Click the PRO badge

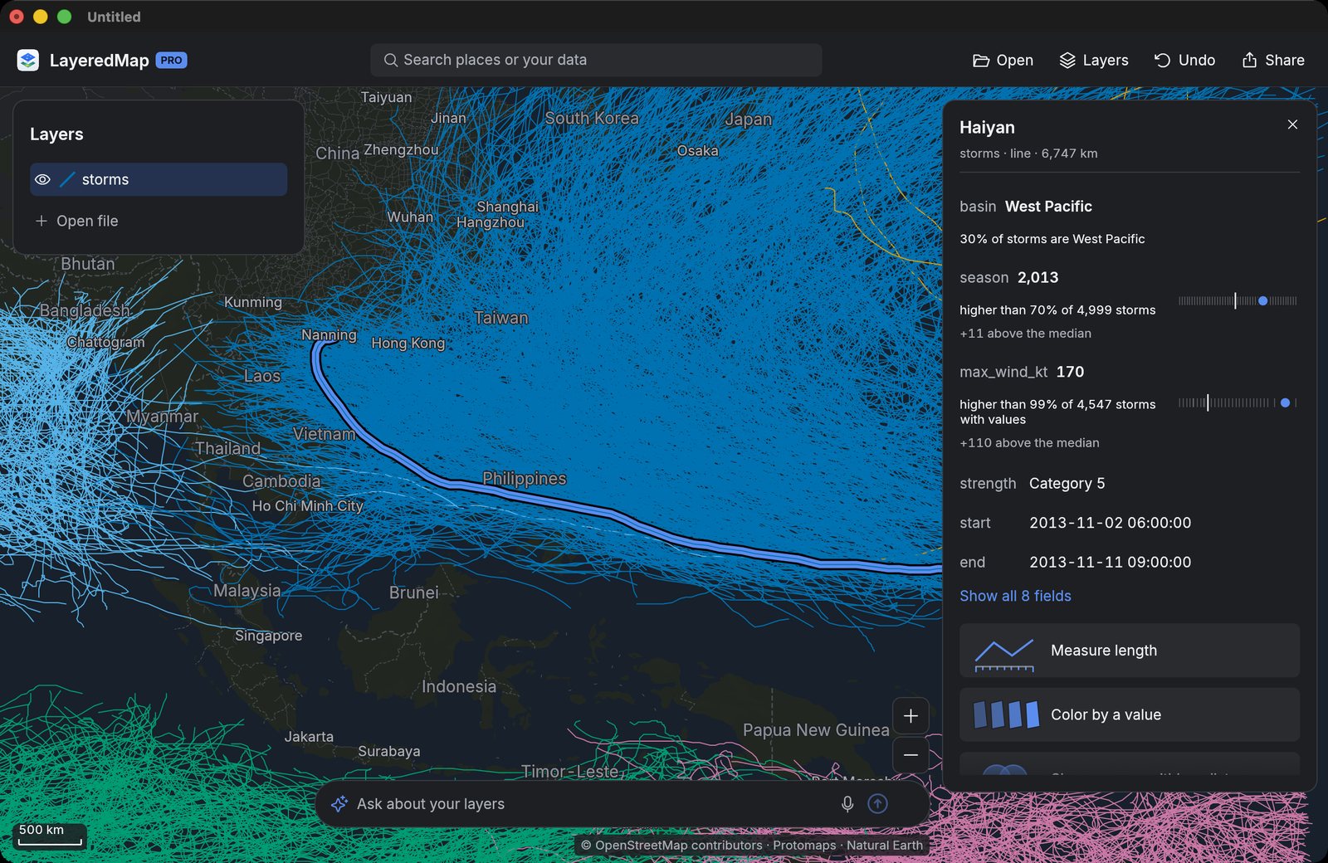coord(171,60)
